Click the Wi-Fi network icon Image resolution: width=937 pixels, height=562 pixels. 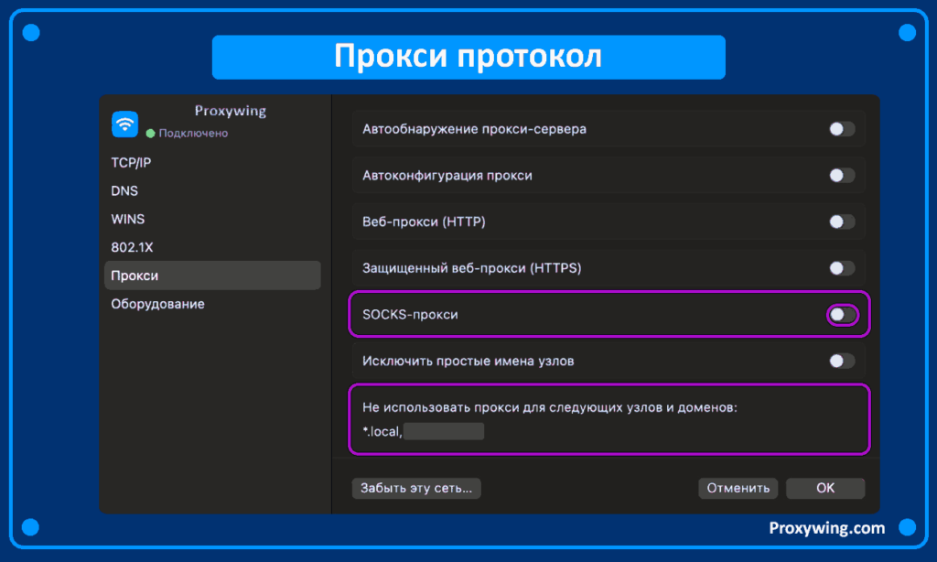124,124
